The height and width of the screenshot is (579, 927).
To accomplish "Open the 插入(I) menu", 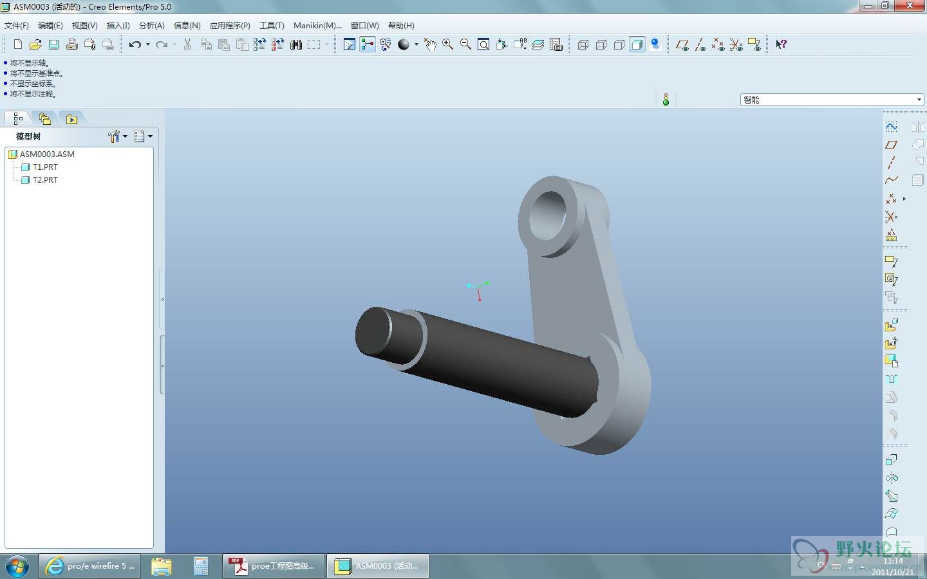I will click(118, 26).
